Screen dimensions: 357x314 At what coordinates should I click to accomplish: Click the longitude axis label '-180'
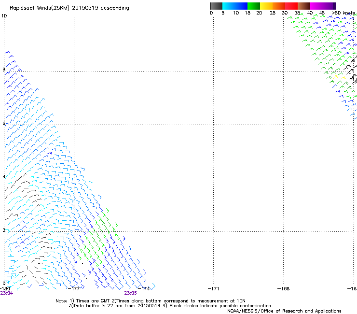coord(5,289)
